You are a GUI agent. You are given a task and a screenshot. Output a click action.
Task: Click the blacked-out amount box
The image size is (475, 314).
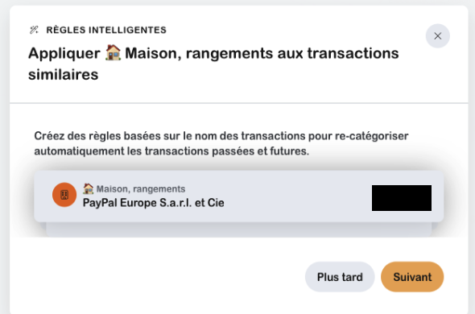tap(402, 198)
